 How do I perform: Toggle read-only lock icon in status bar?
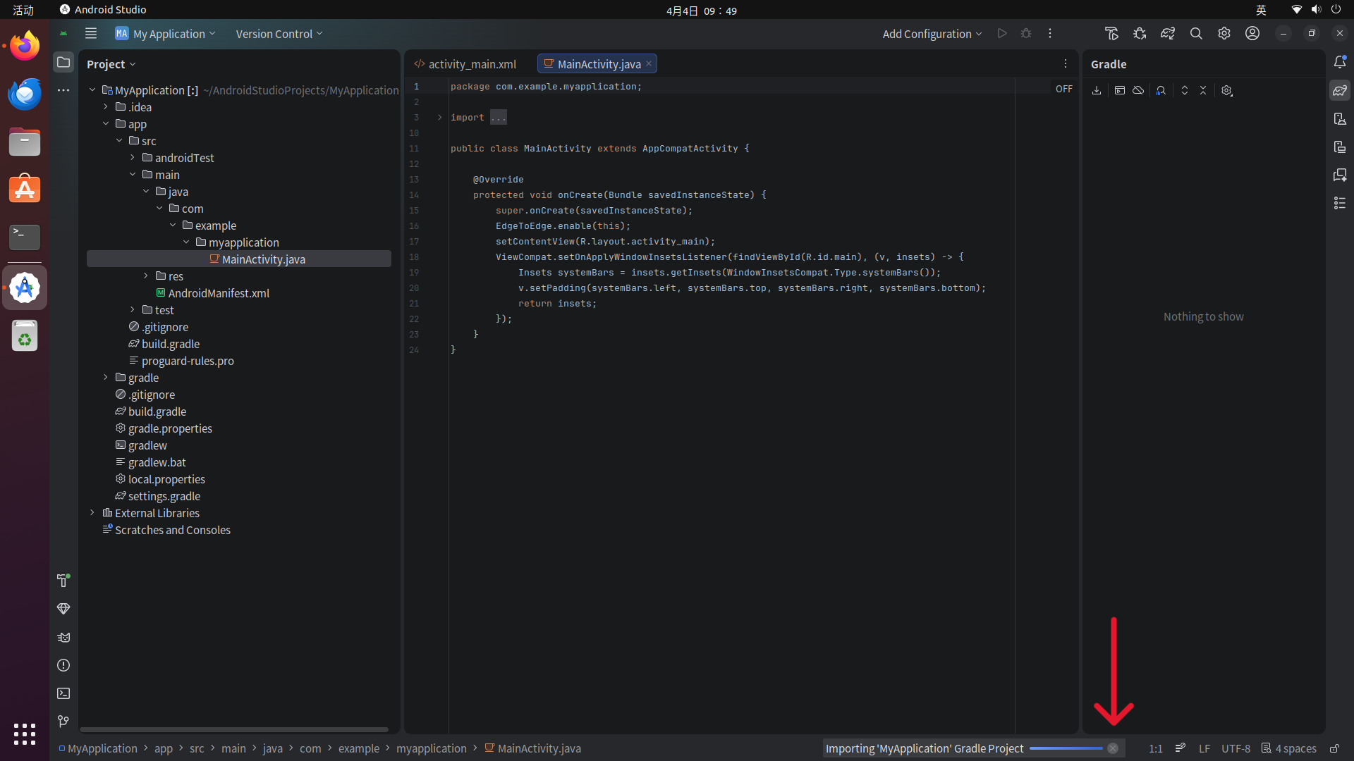(x=1334, y=748)
